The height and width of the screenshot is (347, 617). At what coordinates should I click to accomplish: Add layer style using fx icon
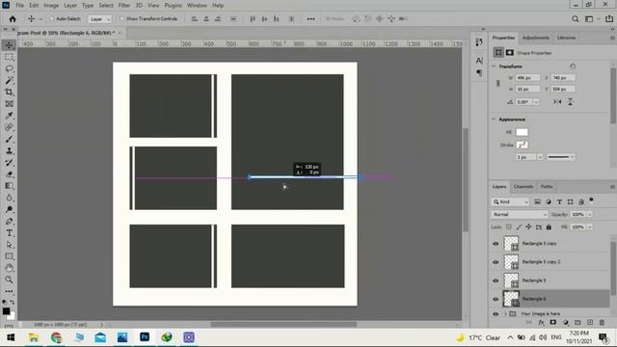click(542, 322)
